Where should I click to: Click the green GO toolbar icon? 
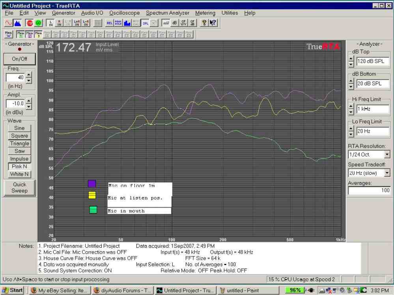click(x=38, y=23)
